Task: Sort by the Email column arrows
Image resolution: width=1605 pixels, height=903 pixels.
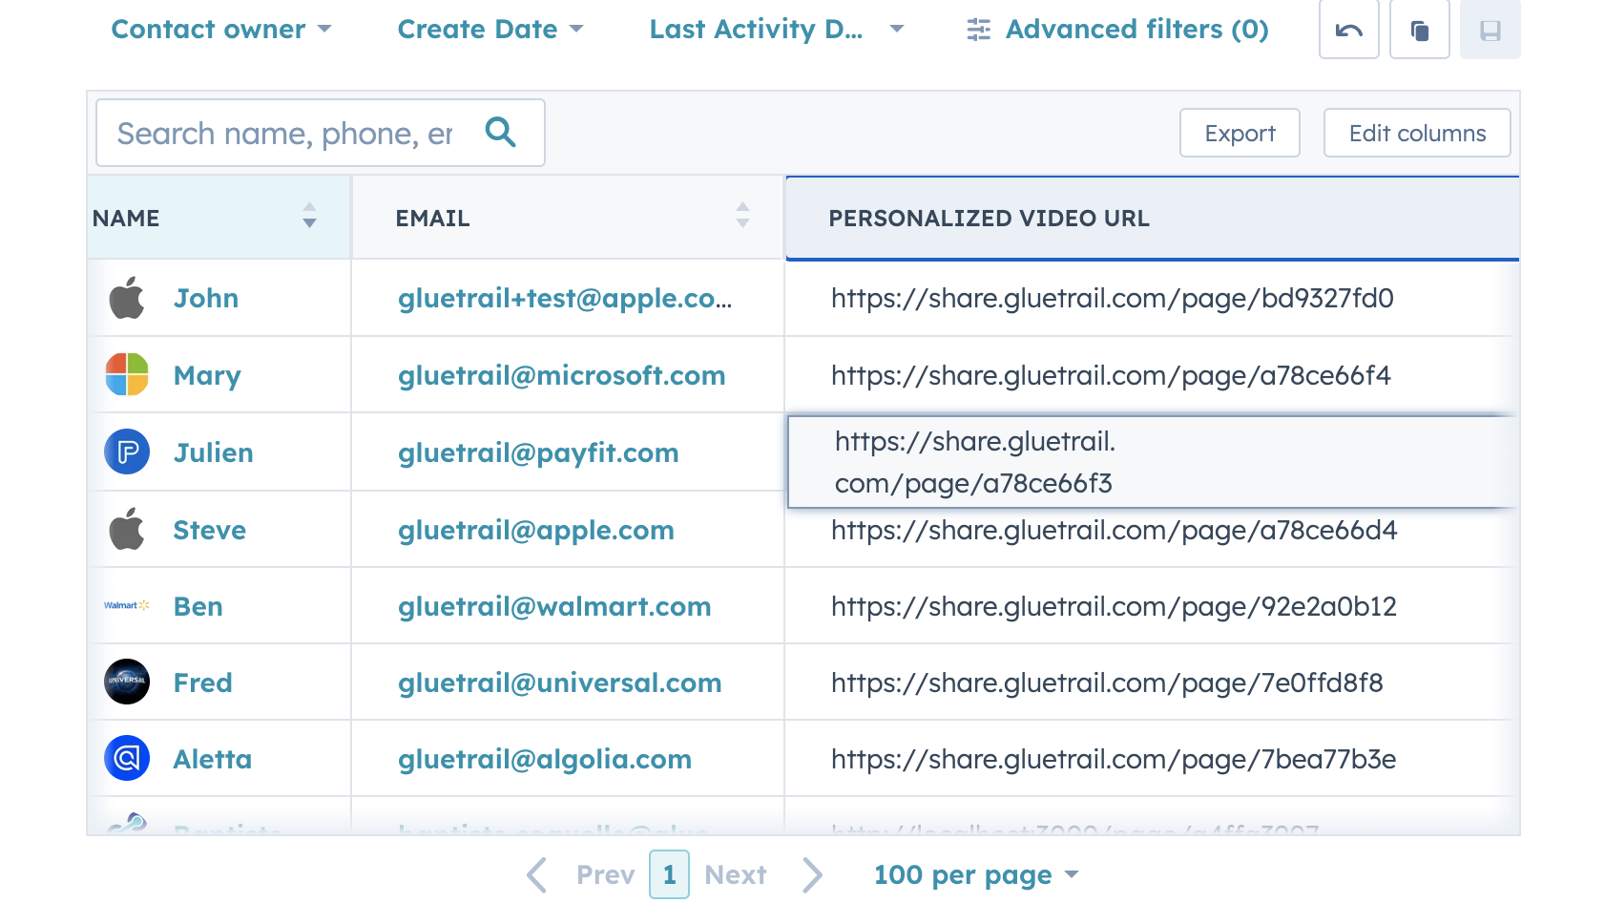Action: 742,216
